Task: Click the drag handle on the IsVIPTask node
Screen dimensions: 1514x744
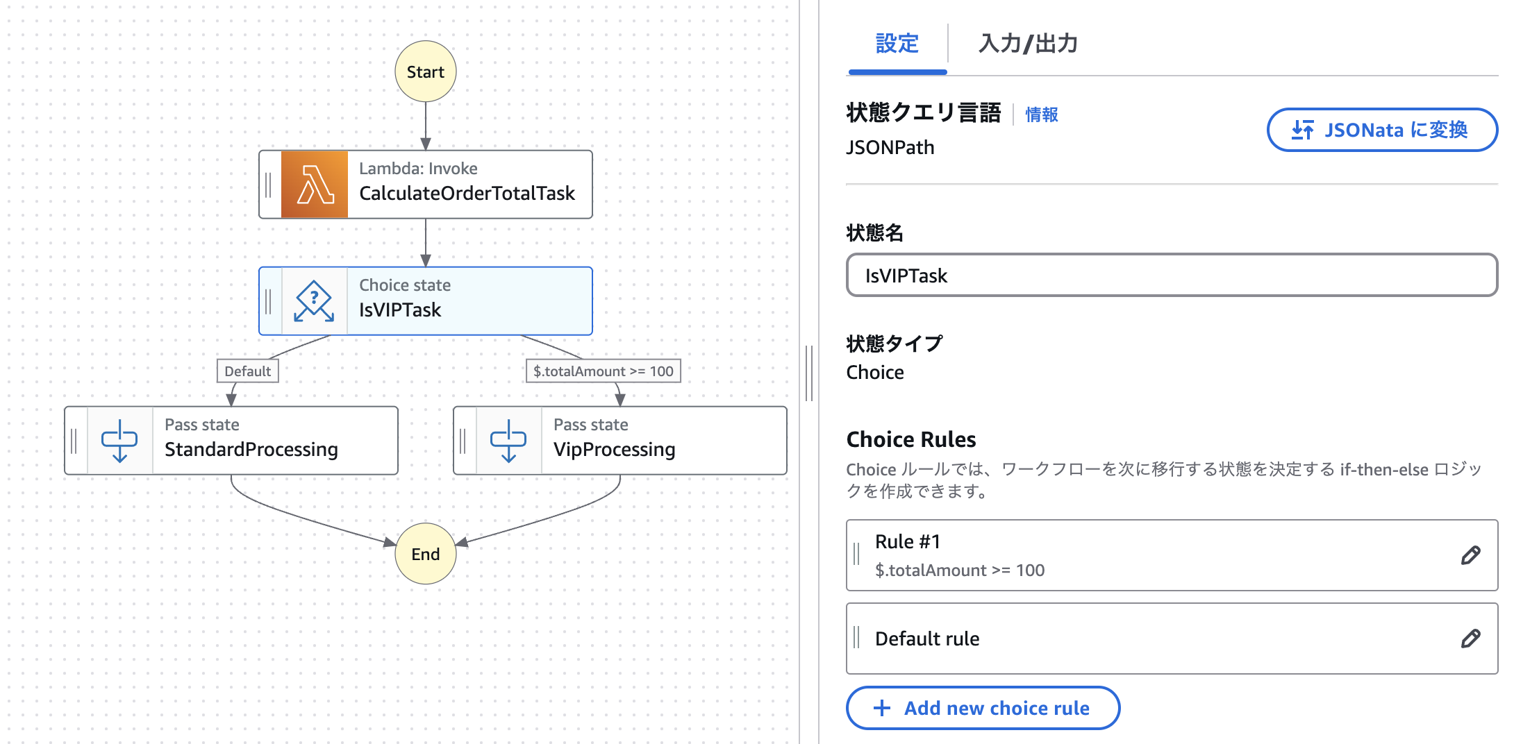Action: point(270,301)
